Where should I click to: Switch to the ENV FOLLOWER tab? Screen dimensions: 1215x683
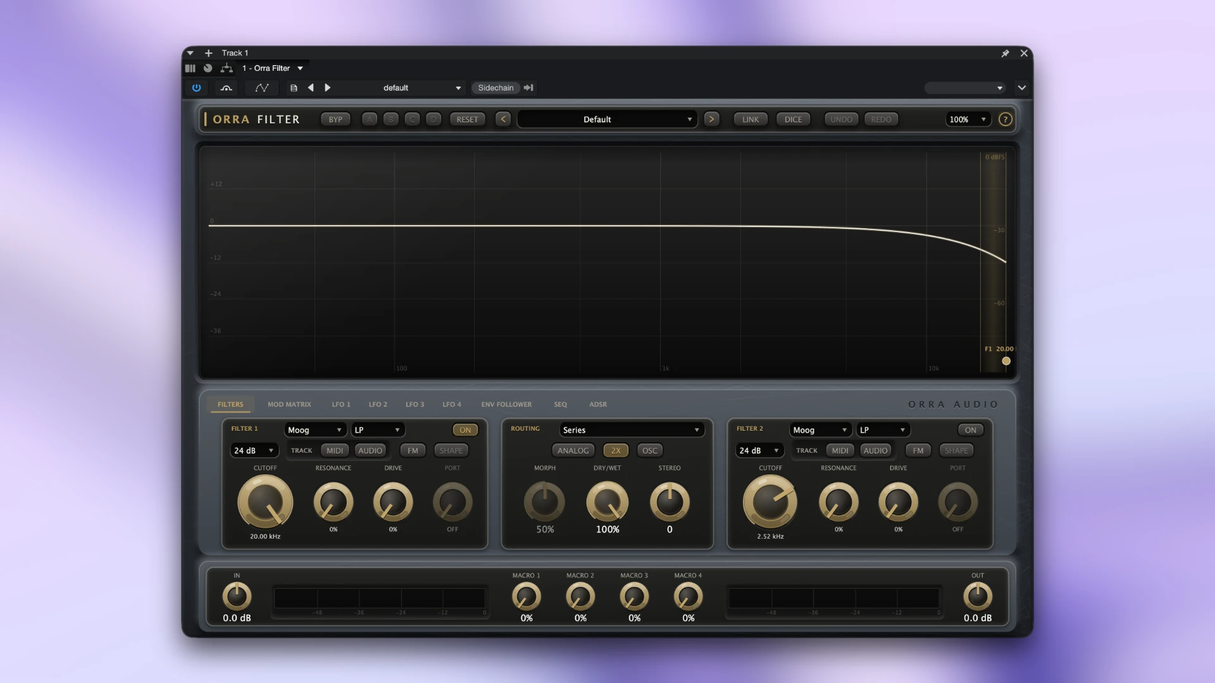[506, 405]
